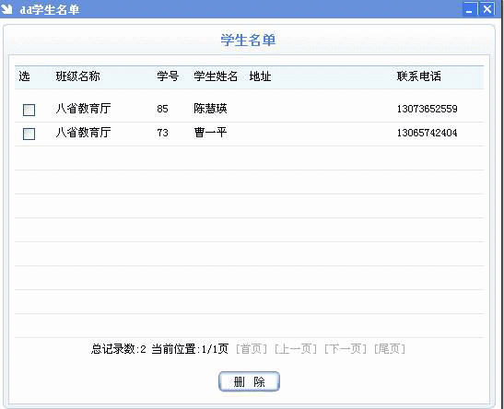
Task: Minimize the dd学生名单 window
Action: [470, 9]
